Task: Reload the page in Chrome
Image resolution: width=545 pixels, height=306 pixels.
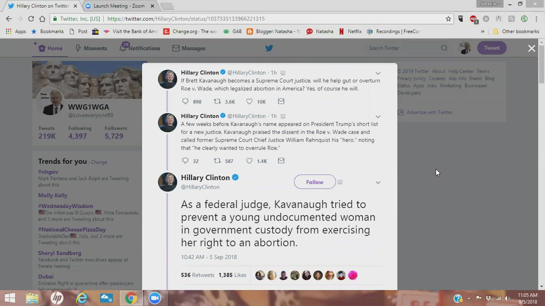Action: pos(31,19)
